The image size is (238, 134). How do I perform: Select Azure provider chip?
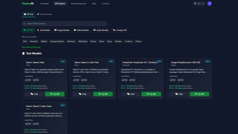pyautogui.click(x=109, y=41)
